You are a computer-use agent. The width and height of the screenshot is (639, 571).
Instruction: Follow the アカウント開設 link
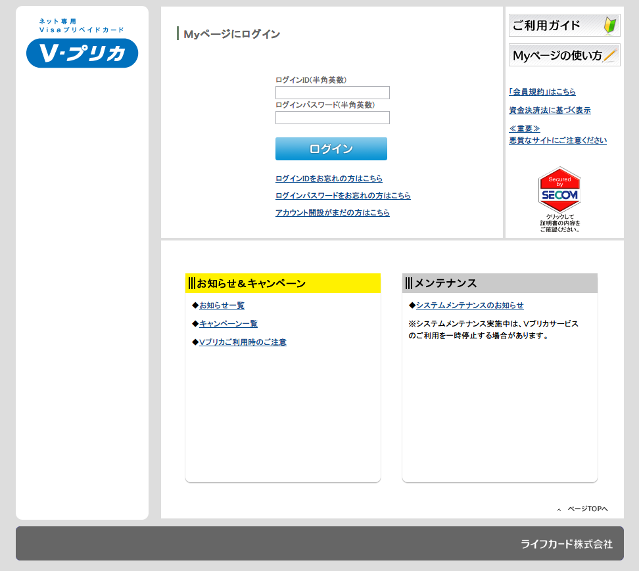pyautogui.click(x=332, y=213)
